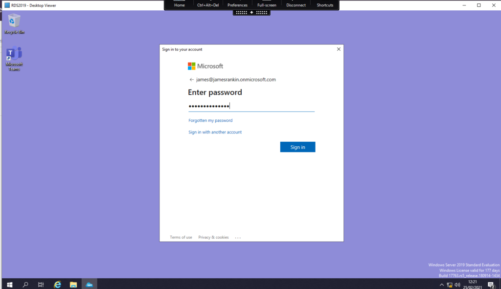Launch Internet Explorer from the taskbar
The image size is (501, 289).
(x=58, y=284)
